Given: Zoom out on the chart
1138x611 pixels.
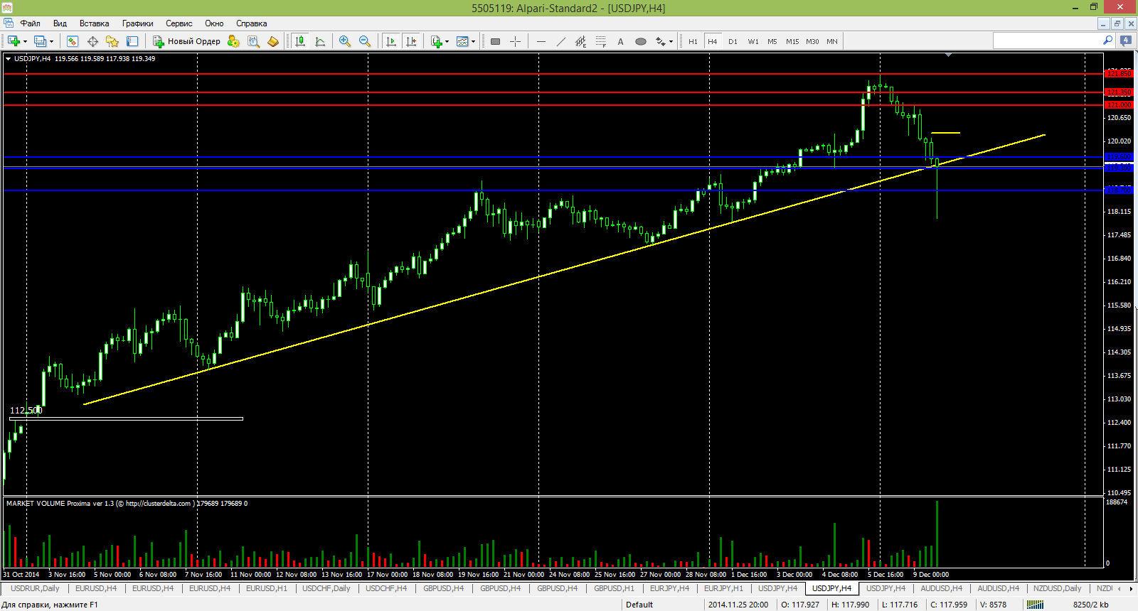Looking at the screenshot, I should tap(365, 41).
